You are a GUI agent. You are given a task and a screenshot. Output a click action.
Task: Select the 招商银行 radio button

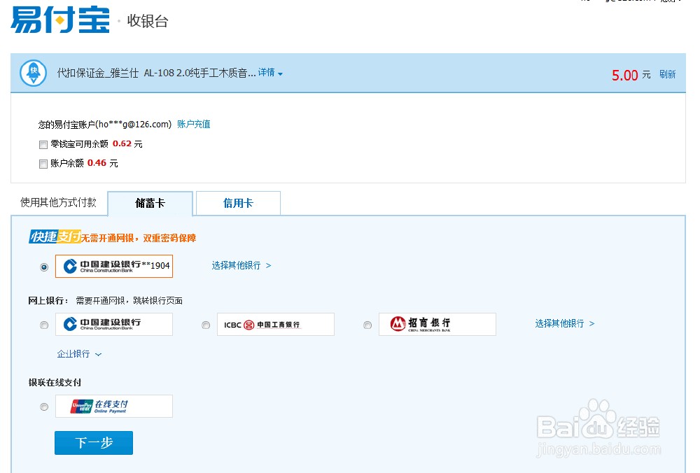367,325
